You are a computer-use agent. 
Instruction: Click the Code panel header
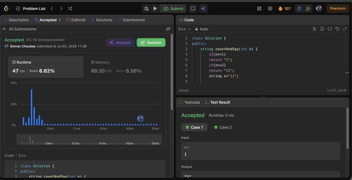187,20
